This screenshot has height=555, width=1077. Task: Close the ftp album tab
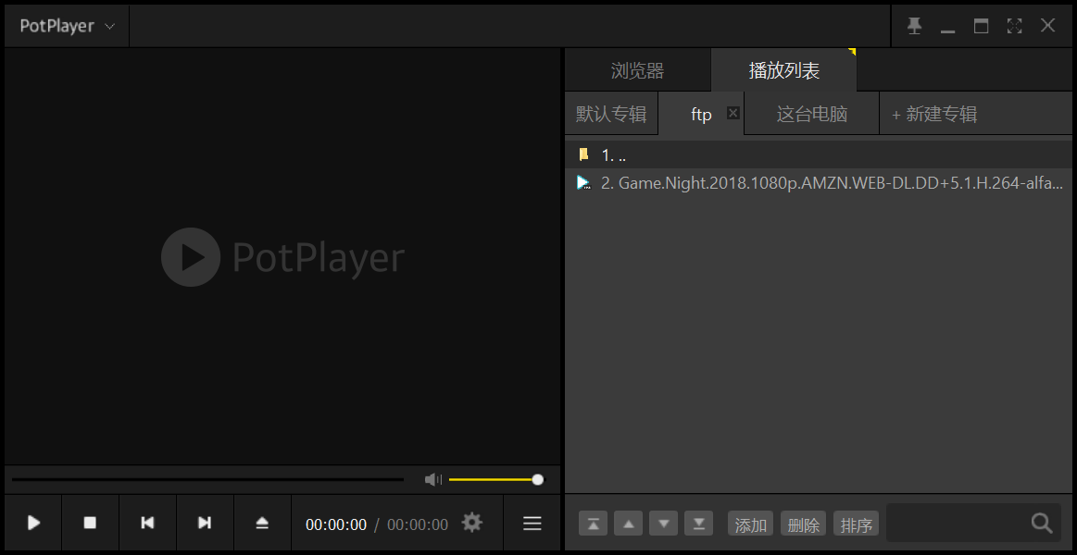(x=733, y=113)
